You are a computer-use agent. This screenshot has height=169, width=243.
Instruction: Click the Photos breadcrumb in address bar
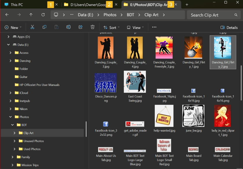[110, 15]
